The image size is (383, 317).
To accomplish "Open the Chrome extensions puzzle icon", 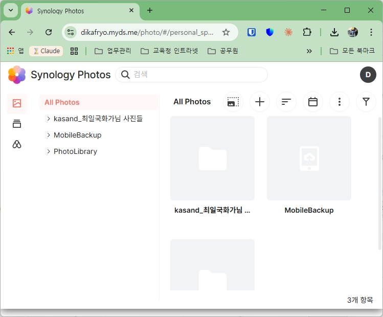I will (307, 32).
